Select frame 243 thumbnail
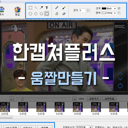Viewport: 128px width, 128px height. click(41, 107)
